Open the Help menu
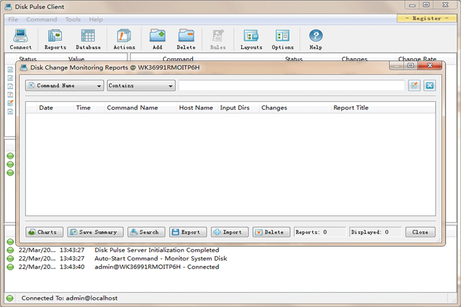This screenshot has width=461, height=307. tap(96, 20)
